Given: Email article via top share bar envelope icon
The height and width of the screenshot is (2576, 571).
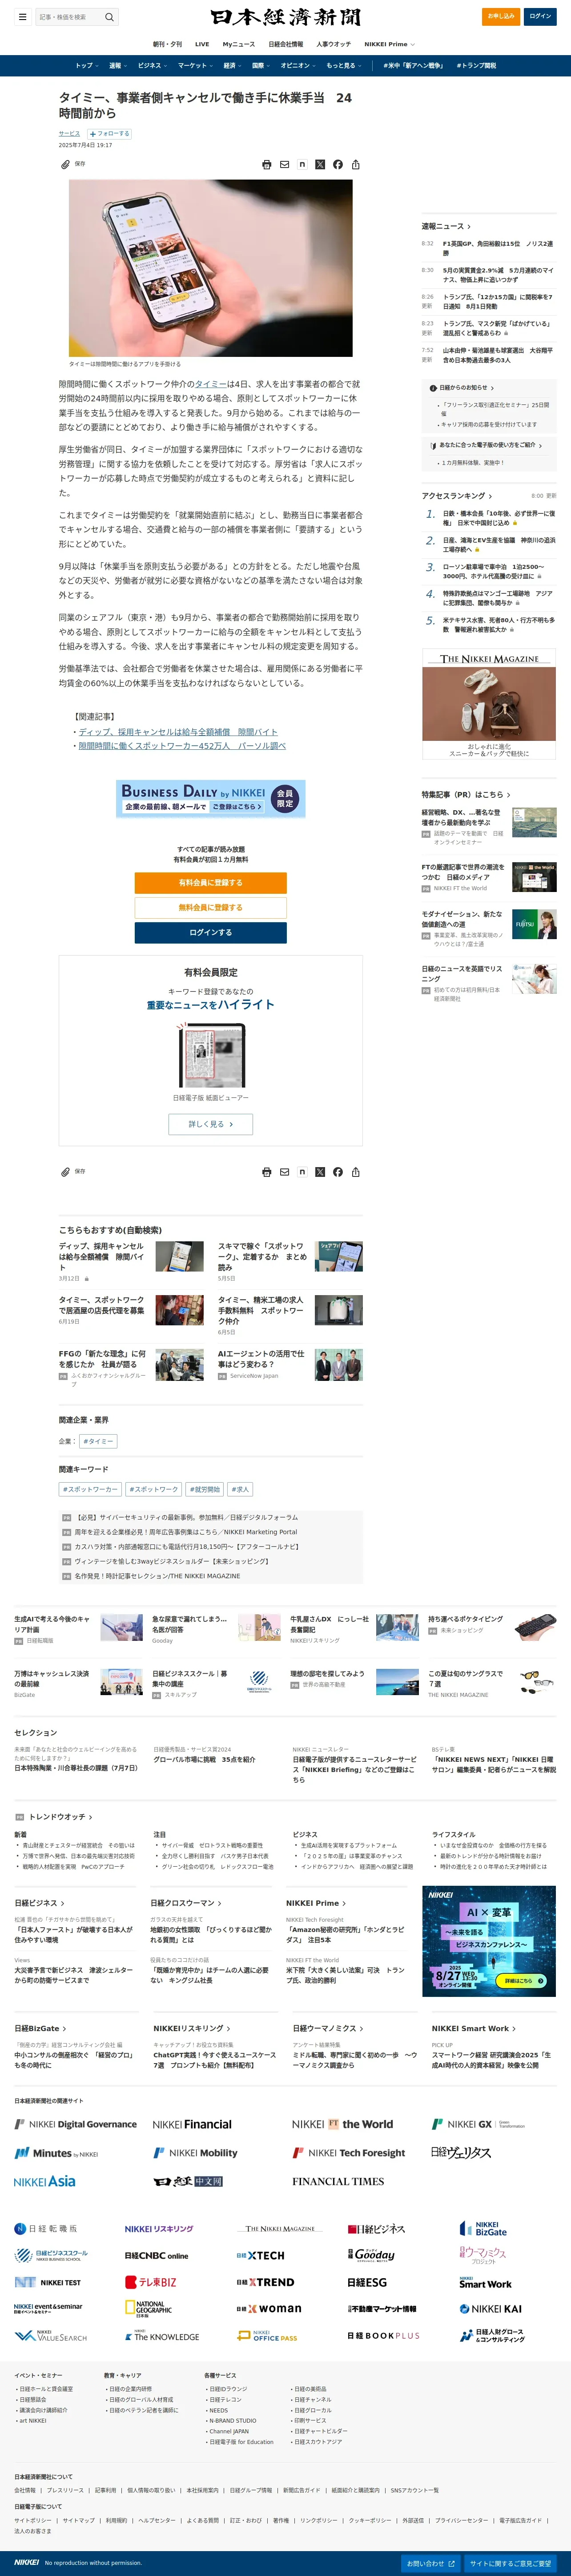Looking at the screenshot, I should pos(284,164).
